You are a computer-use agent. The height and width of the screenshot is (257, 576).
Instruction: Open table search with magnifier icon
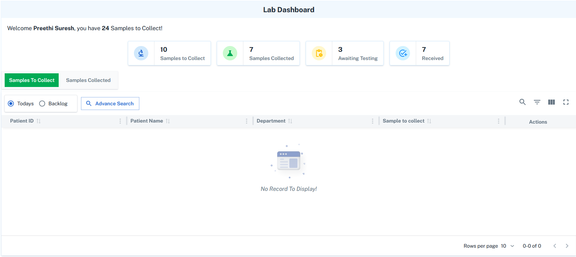click(522, 102)
